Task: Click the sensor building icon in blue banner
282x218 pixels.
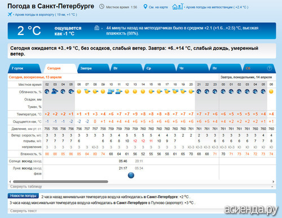Action: (x=96, y=28)
